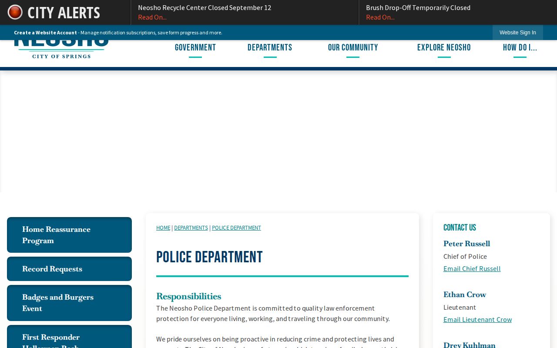Viewport: 557px width, 348px height.
Task: Click the Website Sign In button
Action: (518, 33)
